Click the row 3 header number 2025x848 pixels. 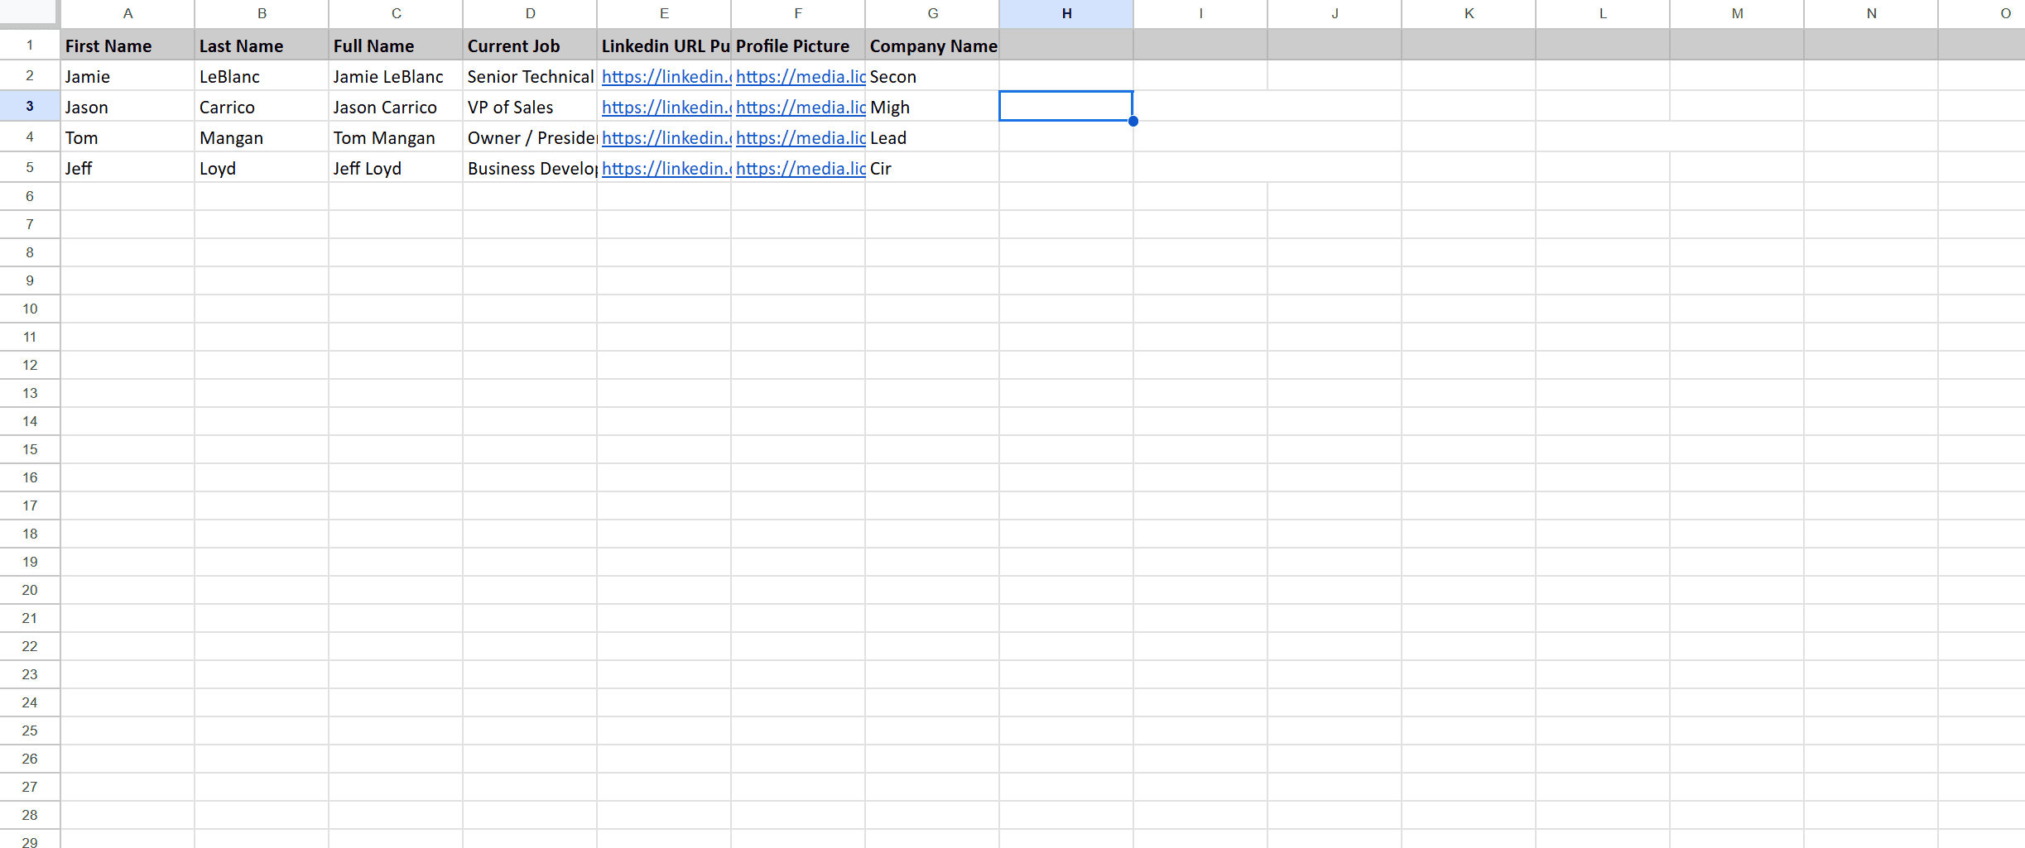pyautogui.click(x=30, y=106)
